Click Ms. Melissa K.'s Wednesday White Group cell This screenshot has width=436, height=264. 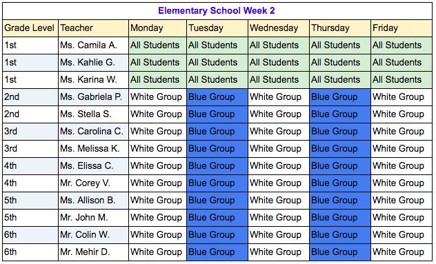click(x=279, y=149)
